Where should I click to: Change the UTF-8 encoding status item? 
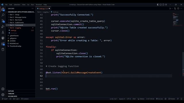pos(129,99)
